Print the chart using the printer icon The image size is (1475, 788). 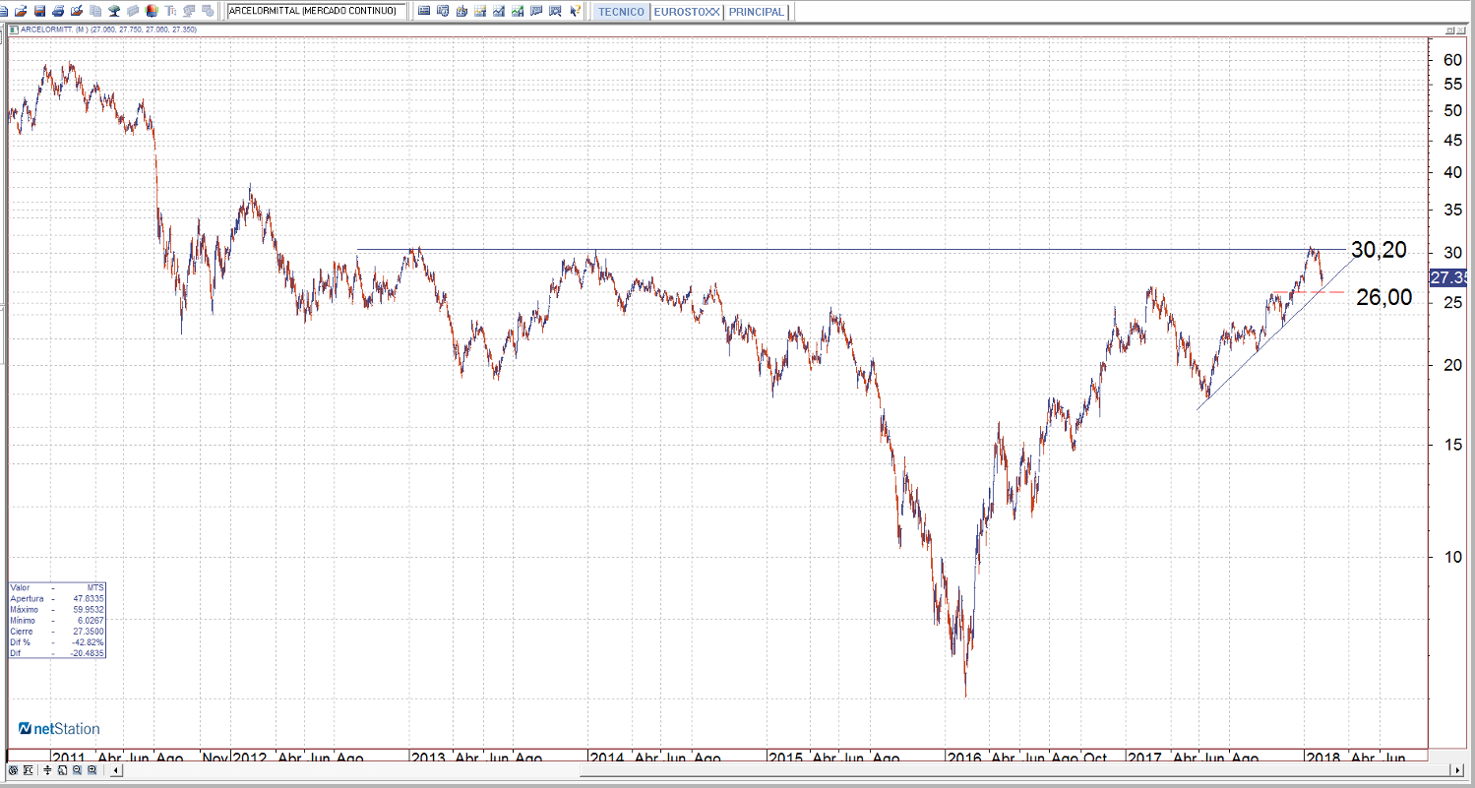pyautogui.click(x=58, y=11)
